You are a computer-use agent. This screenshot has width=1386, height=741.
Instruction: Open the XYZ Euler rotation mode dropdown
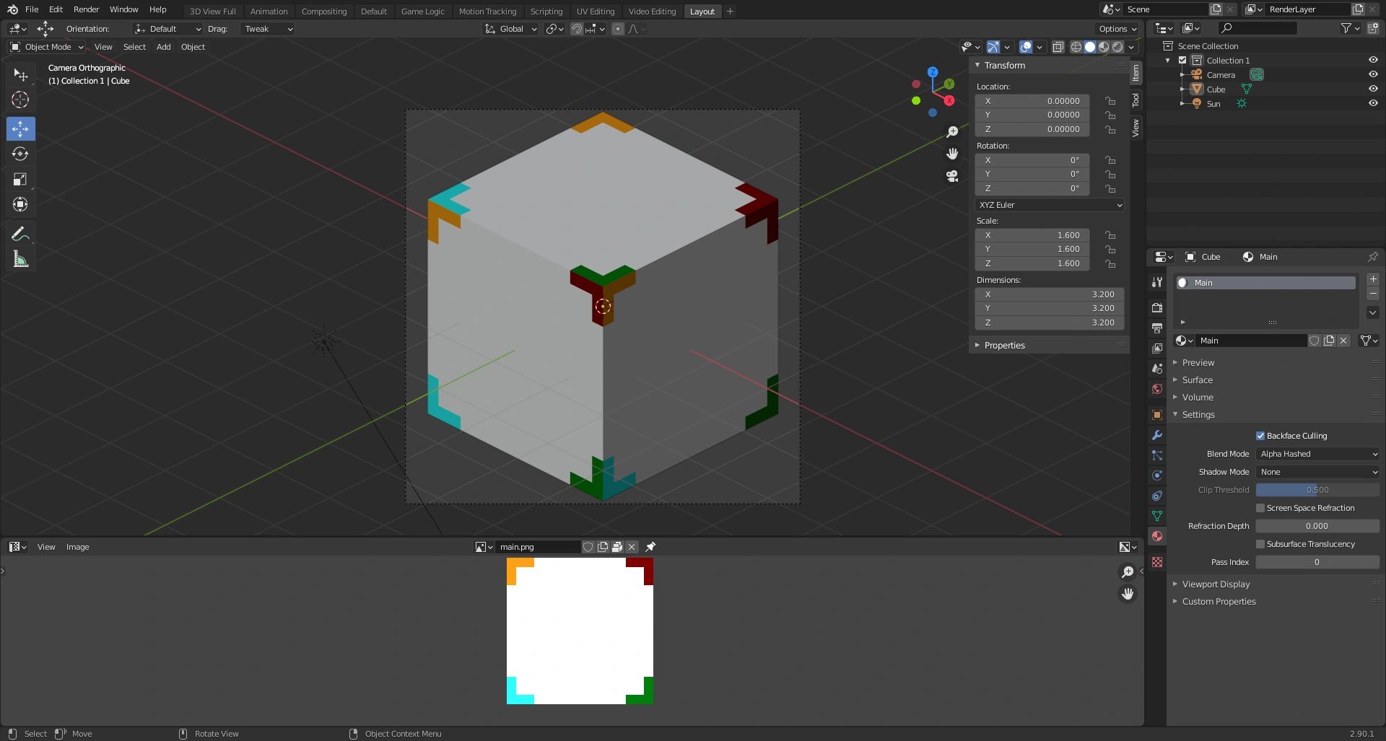pos(1050,205)
